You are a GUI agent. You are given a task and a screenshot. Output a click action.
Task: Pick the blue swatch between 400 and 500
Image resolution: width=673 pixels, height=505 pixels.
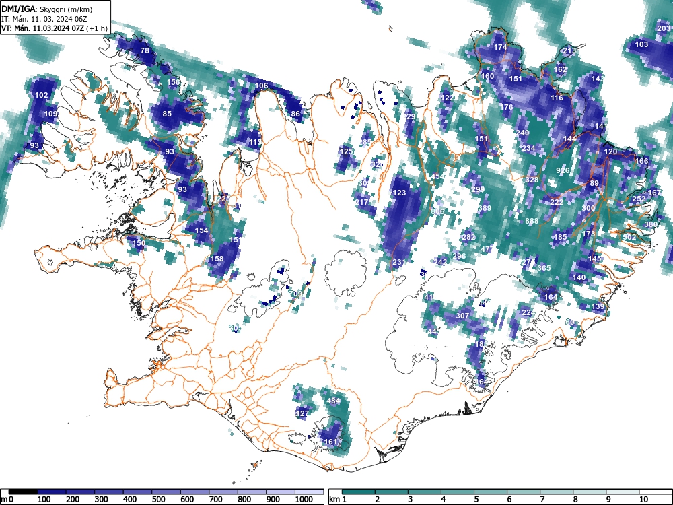(x=137, y=492)
